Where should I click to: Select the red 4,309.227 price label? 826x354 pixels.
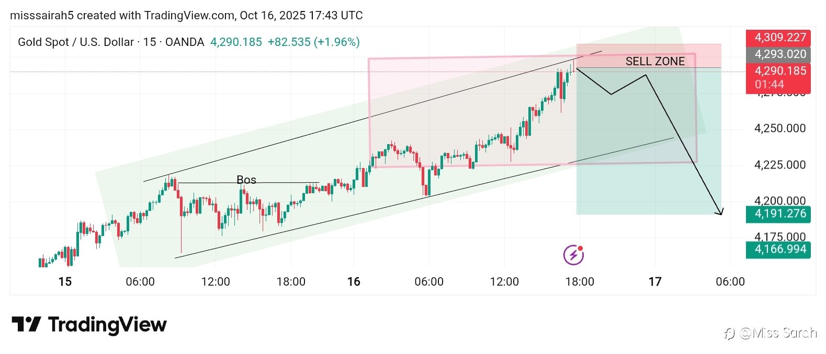[779, 38]
